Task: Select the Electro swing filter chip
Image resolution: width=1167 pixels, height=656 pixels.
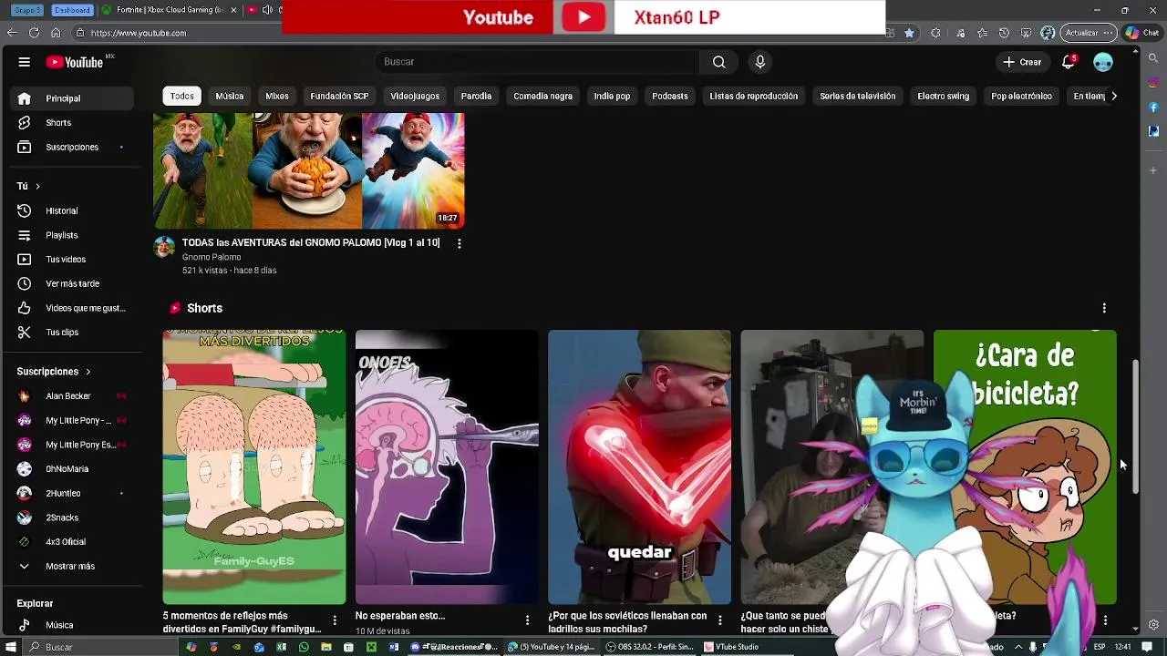Action: pyautogui.click(x=943, y=96)
